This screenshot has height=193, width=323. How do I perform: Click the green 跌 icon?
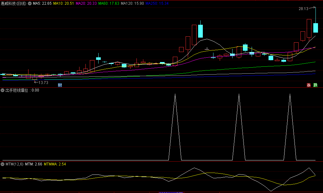click(x=315, y=85)
